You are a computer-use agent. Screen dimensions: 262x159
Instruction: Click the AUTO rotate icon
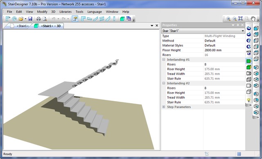click(x=249, y=53)
